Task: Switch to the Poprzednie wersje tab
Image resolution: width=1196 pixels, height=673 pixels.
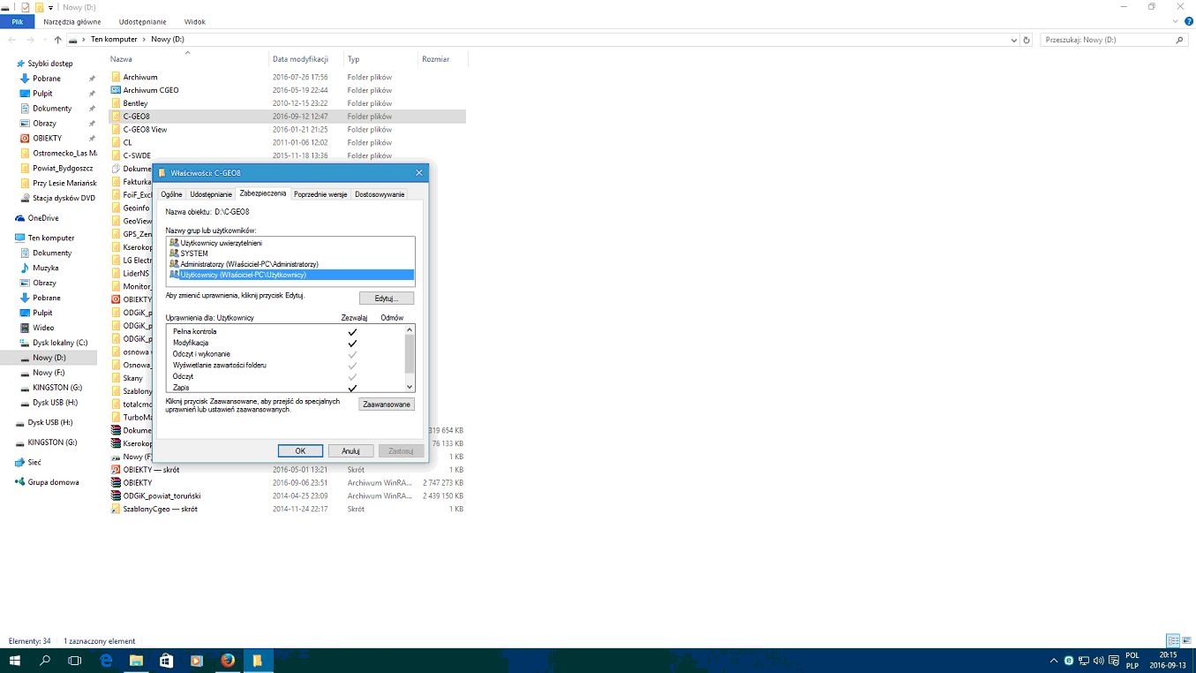Action: (320, 194)
